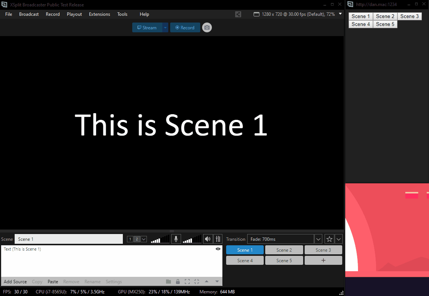Image resolution: width=429 pixels, height=296 pixels.
Task: Add a new scene with plus button
Action: [323, 260]
